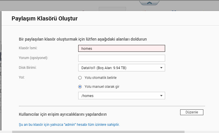This screenshot has height=133, width=219.
Task: Focus the empty Yorum (opsiyonel) text field
Action: (121, 58)
